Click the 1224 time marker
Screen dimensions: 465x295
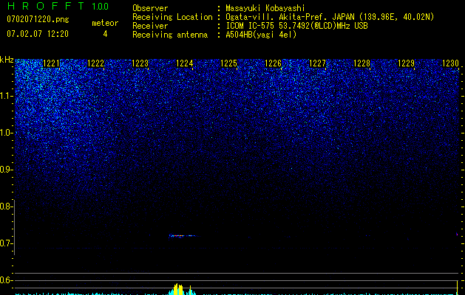tap(185, 63)
